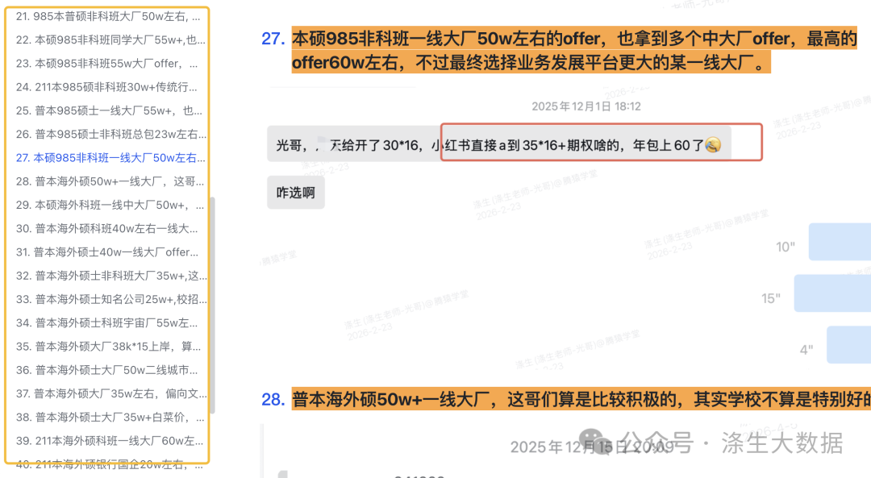Click the timestamp 2025年12月15日
Viewport: 871px width, 478px height.
point(592,447)
